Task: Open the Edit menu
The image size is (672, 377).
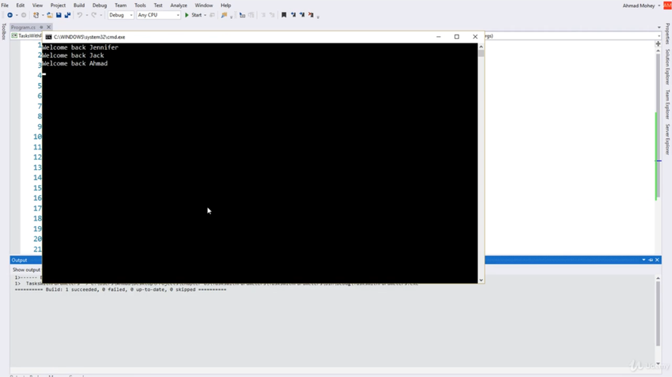Action: [20, 6]
